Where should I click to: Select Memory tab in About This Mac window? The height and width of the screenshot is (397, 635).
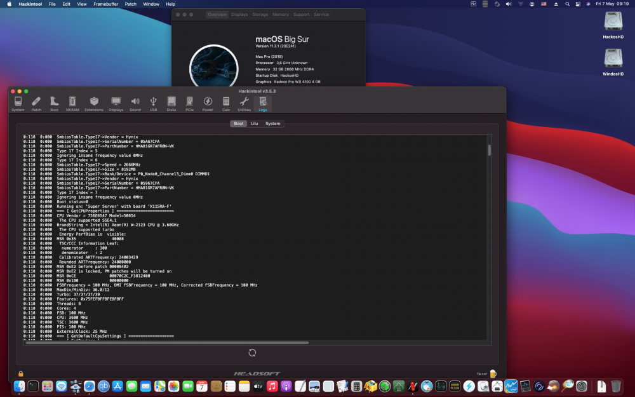click(x=281, y=15)
